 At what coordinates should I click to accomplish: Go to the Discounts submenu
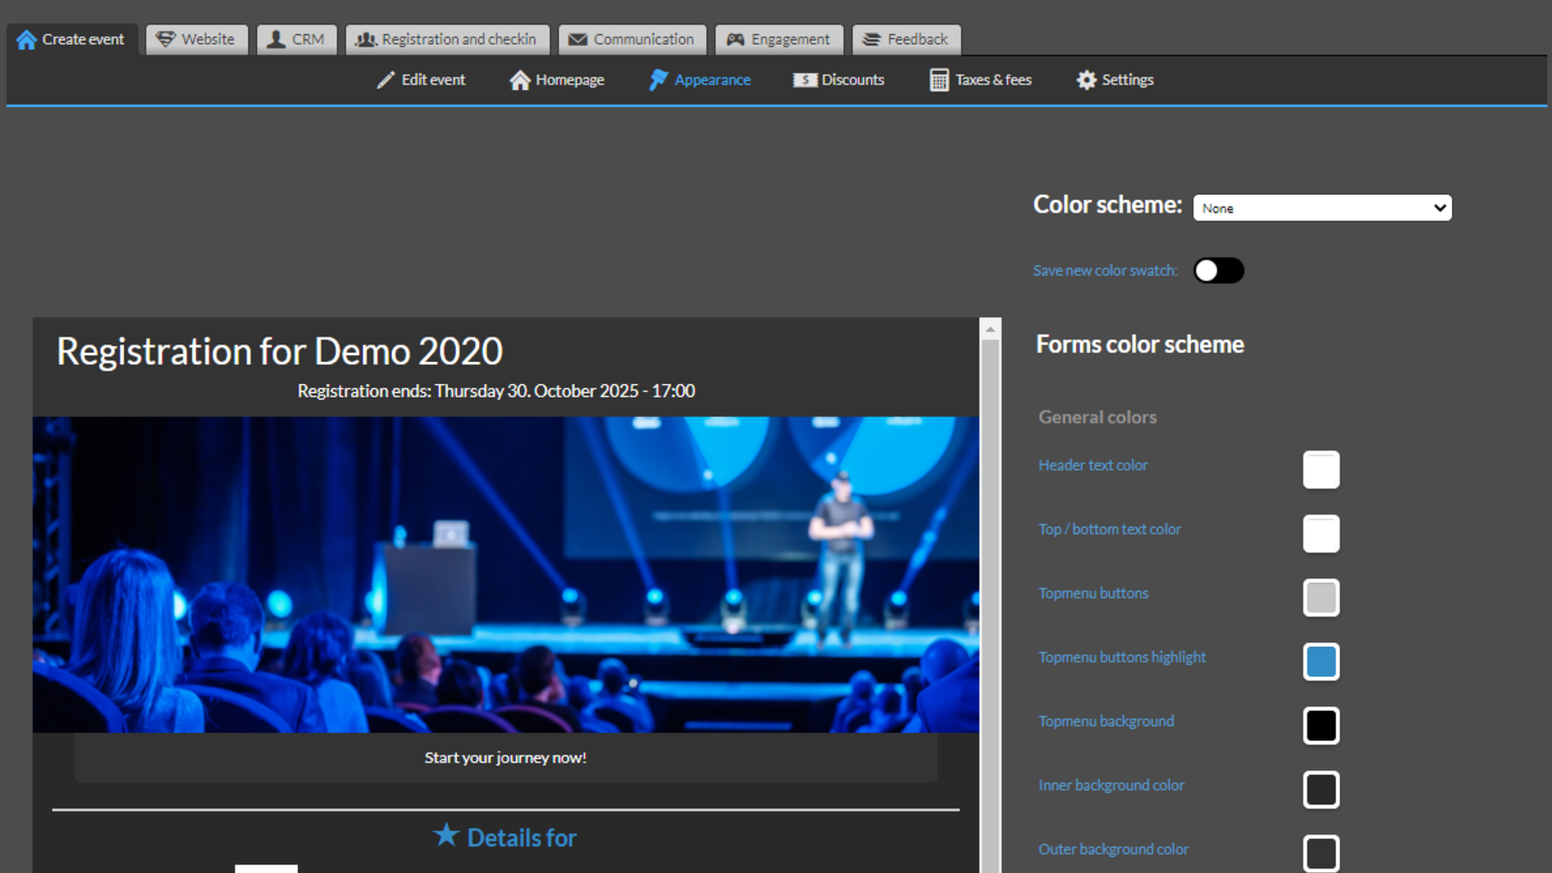pos(839,81)
